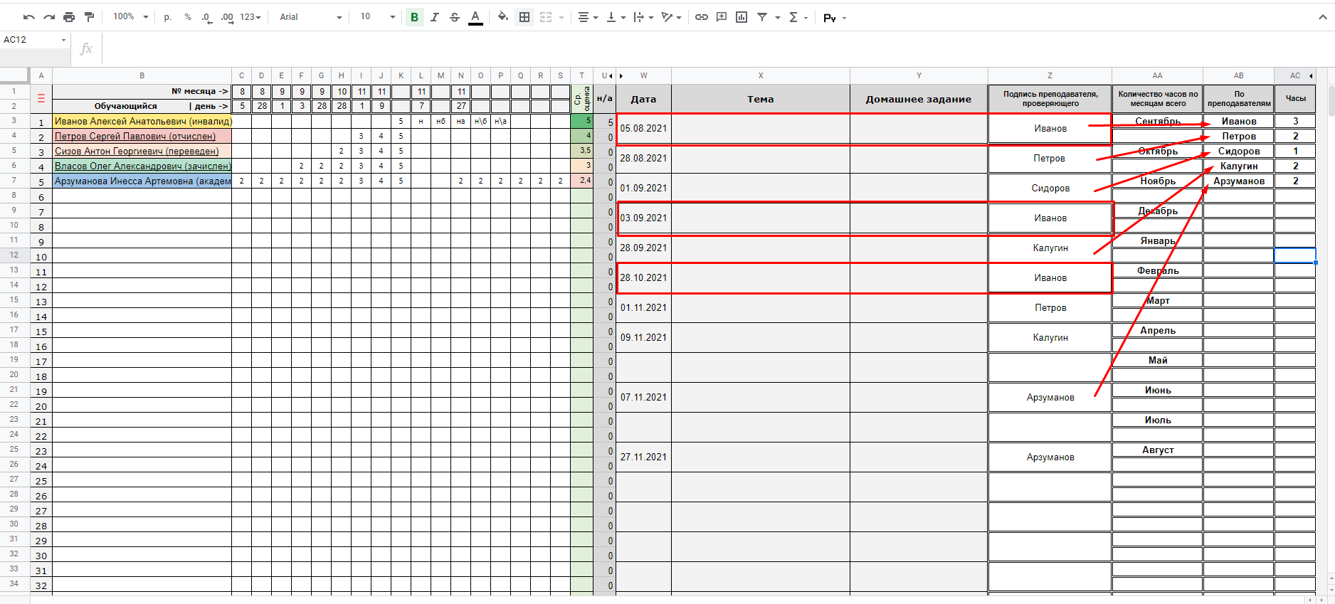Open the Петров Сергей Павлович link
Image resolution: width=1335 pixels, height=604 pixels.
pyautogui.click(x=135, y=136)
